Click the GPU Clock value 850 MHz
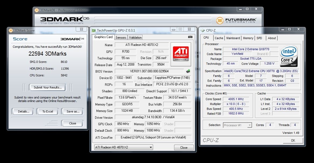Viewport: 314px width, 163px height. (x=123, y=124)
